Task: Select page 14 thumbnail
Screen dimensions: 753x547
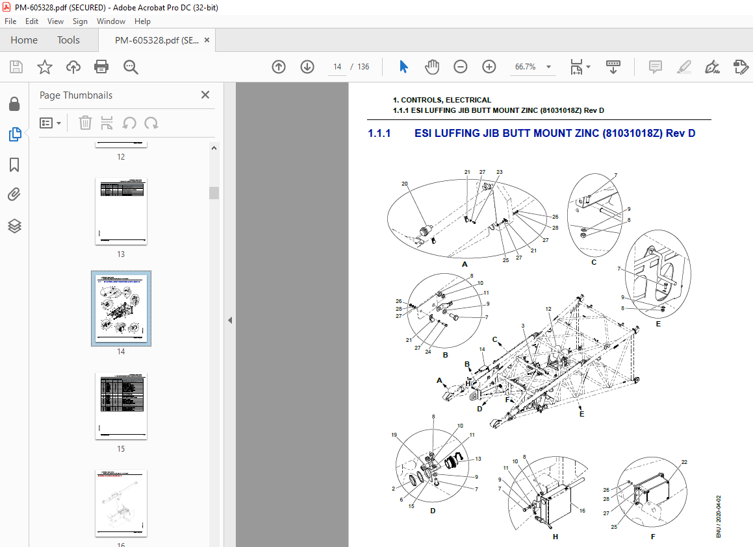Action: tap(121, 308)
